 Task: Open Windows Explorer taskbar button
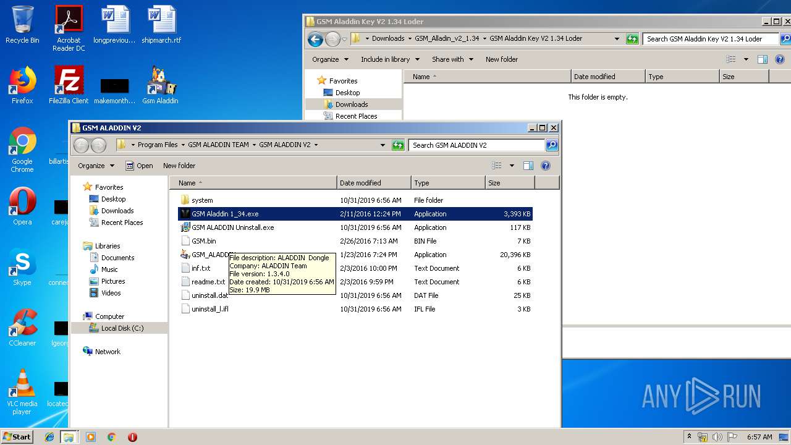pyautogui.click(x=69, y=437)
